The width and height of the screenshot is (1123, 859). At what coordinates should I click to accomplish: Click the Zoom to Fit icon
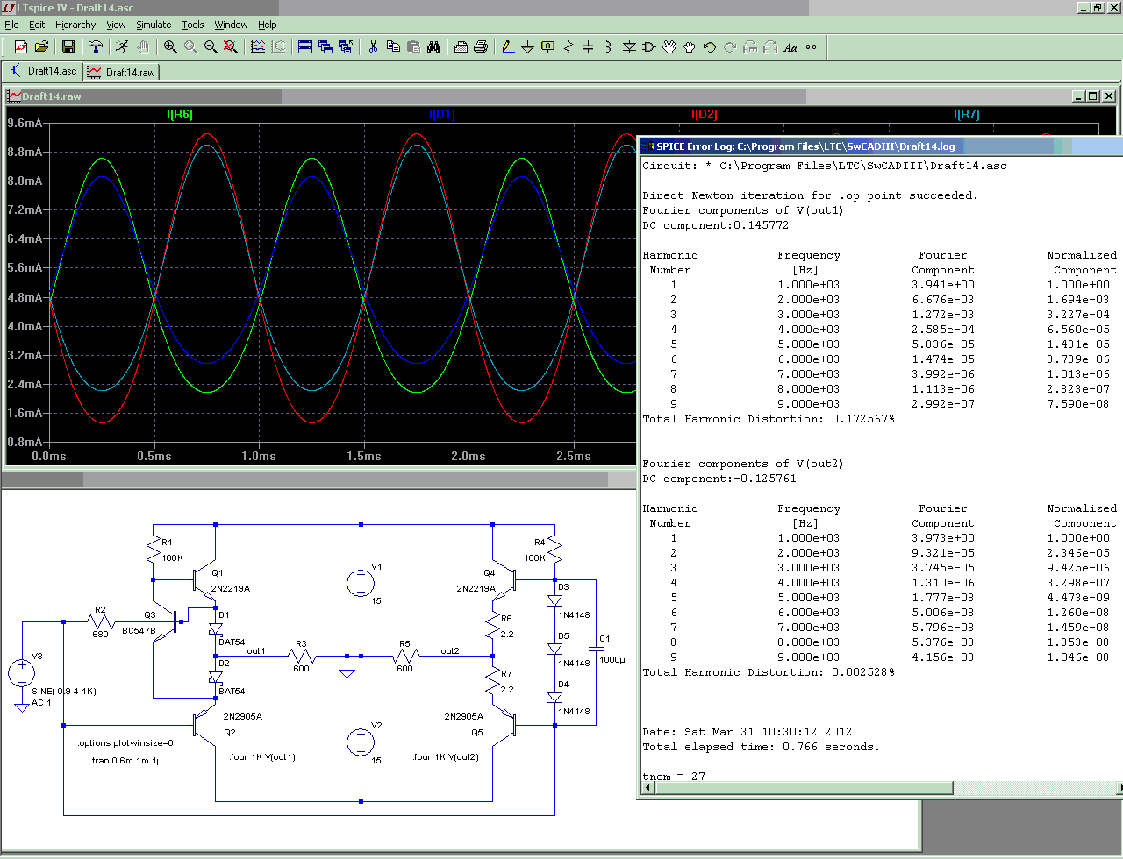click(x=231, y=47)
